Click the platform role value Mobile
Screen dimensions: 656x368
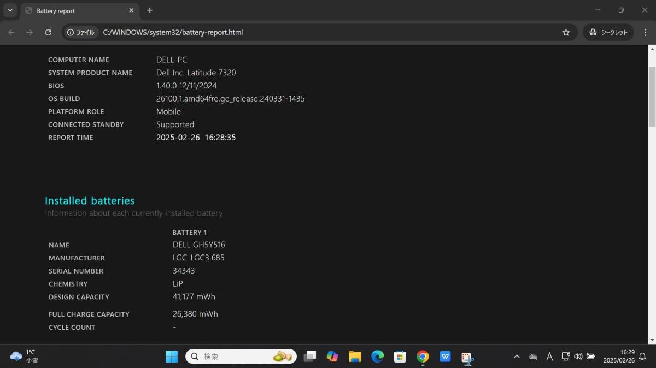point(168,111)
